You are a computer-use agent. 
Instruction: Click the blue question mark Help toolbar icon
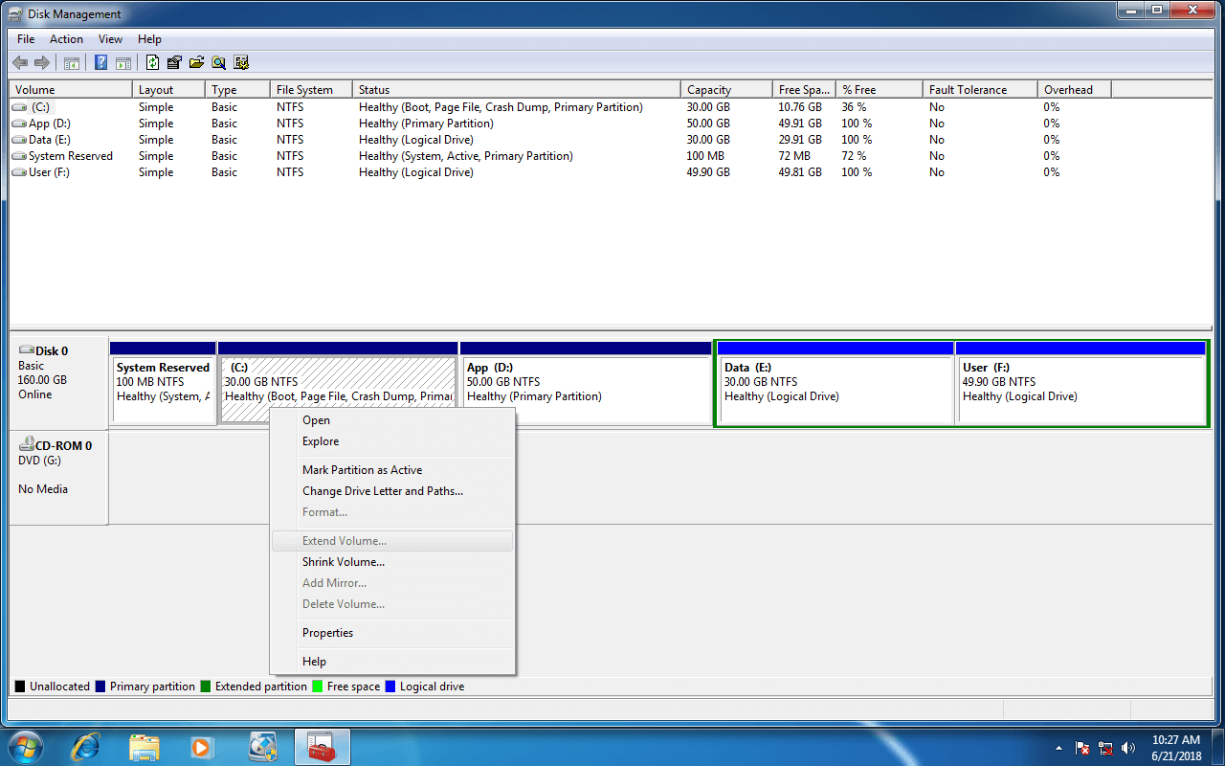(x=100, y=63)
